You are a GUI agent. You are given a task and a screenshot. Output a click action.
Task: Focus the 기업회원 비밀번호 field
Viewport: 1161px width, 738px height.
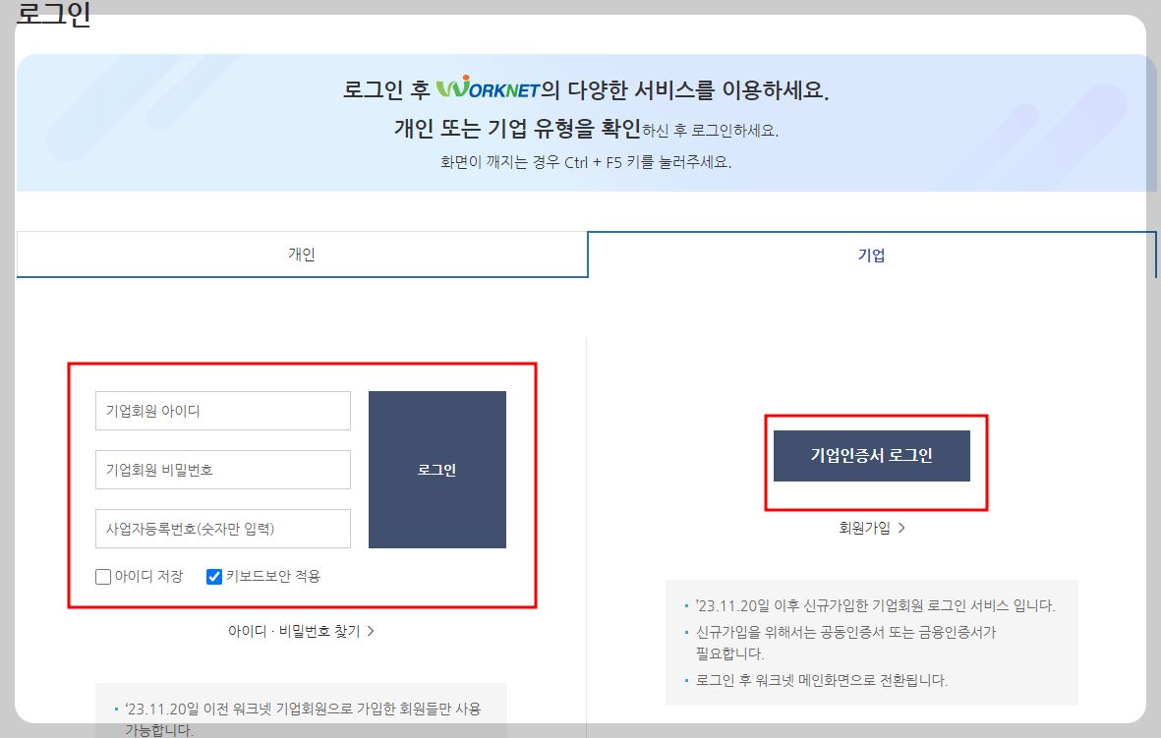click(x=222, y=470)
